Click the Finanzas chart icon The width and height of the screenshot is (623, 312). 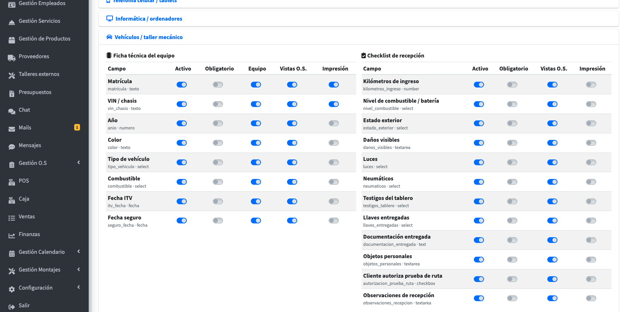point(12,236)
